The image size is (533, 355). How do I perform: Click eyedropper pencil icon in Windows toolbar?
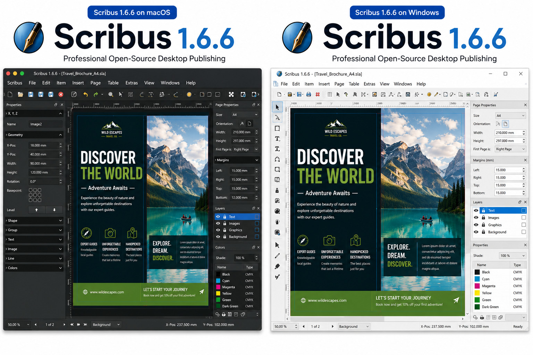437,94
